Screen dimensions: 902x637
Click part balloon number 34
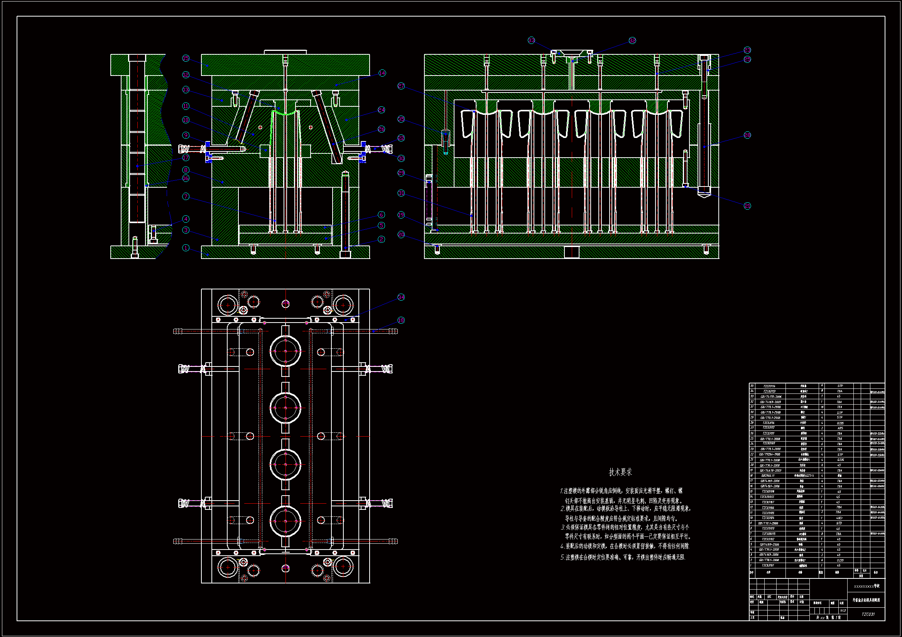(x=401, y=297)
